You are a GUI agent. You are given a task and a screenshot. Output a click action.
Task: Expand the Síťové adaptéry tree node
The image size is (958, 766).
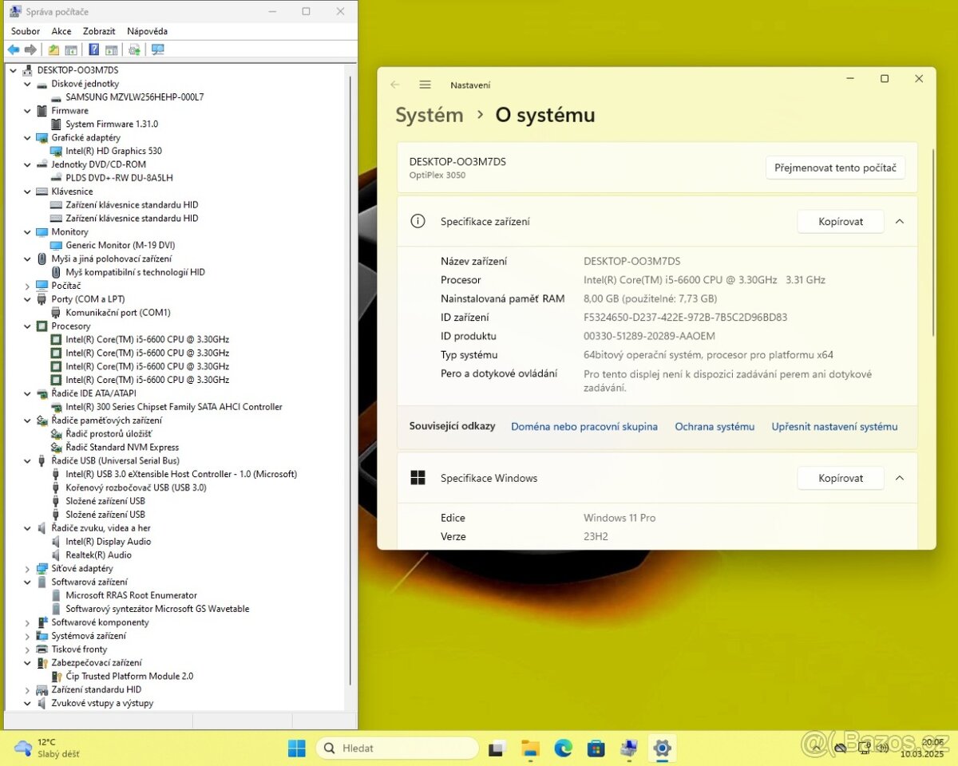(x=27, y=568)
